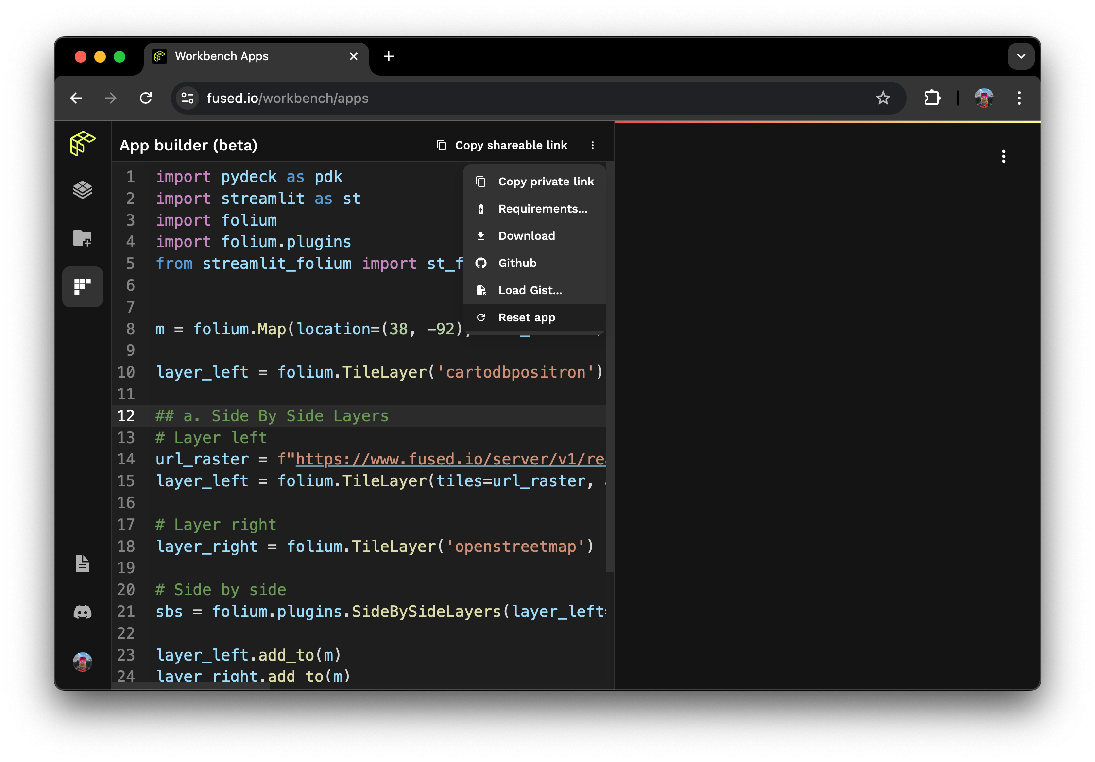Click 'folium.Map' on line 8

(x=240, y=329)
